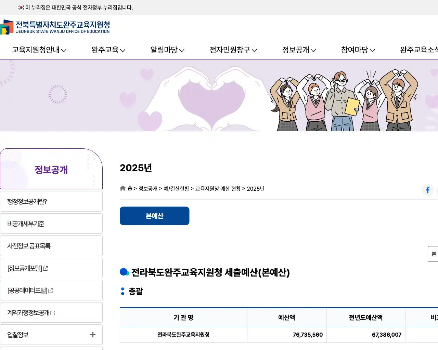438x350 pixels.
Task: Open the 정보공개포털 external link
Action: coord(28,268)
